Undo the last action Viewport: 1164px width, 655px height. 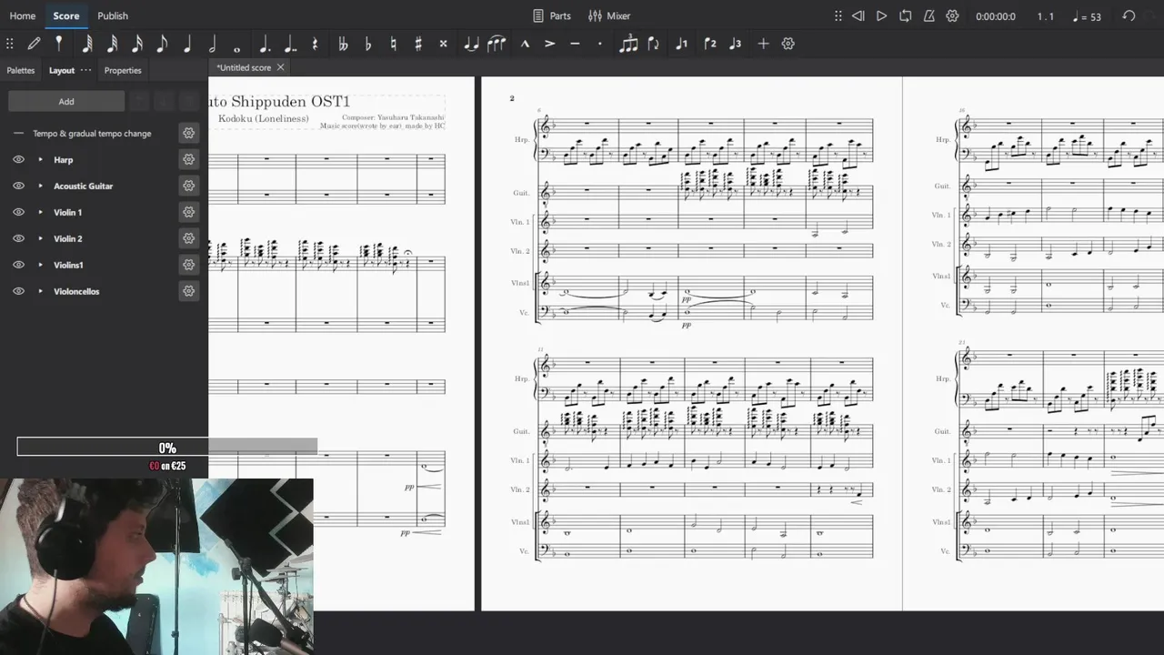point(1129,15)
